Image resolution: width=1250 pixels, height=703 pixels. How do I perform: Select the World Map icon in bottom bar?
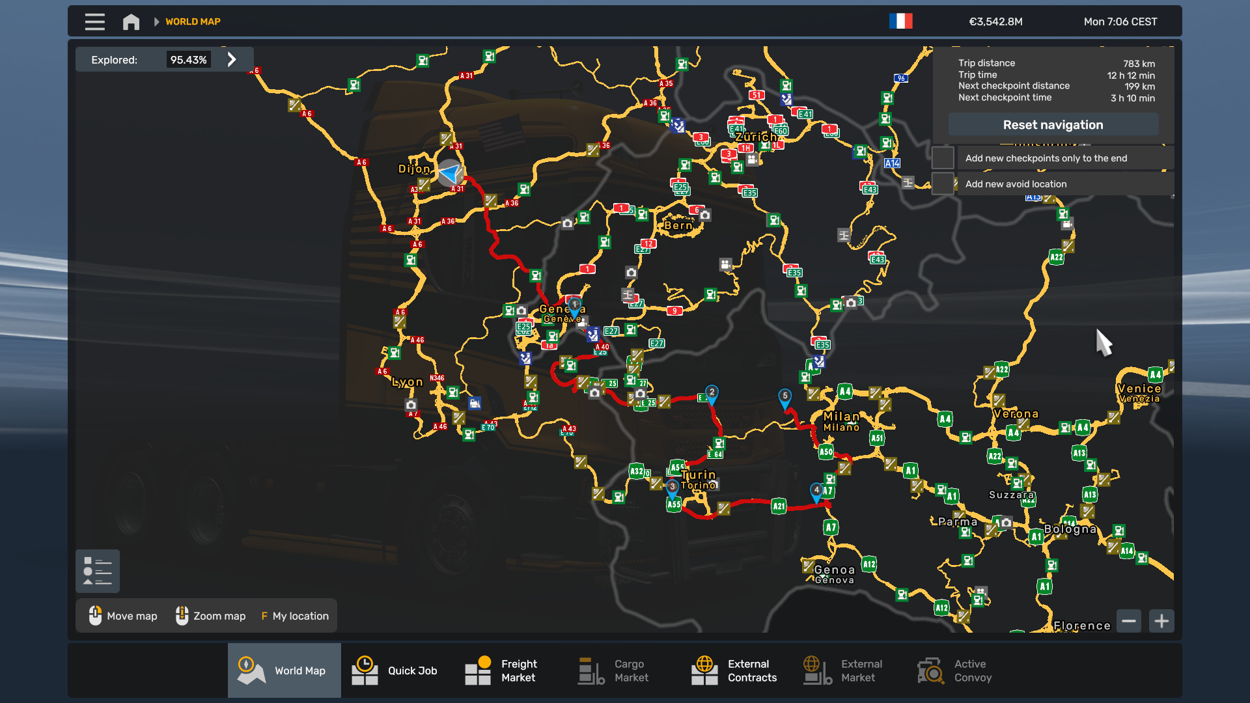pos(250,670)
